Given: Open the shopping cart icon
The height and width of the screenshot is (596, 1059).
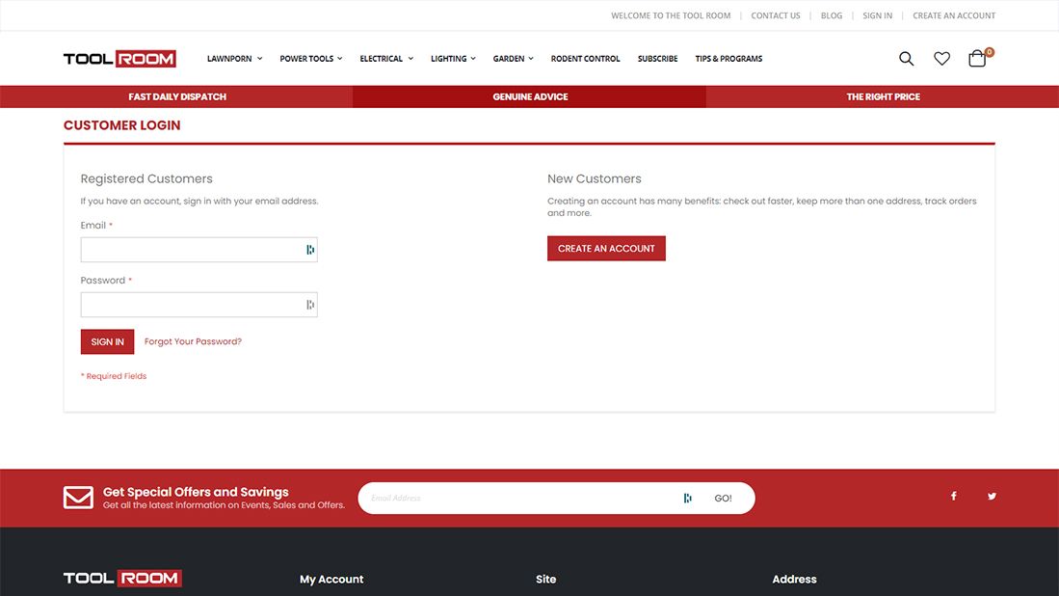Looking at the screenshot, I should pyautogui.click(x=977, y=59).
